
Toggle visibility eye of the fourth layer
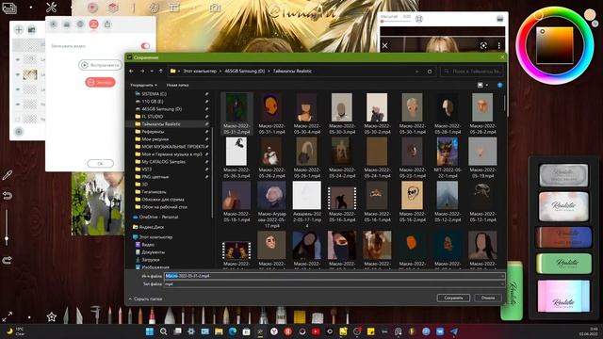[x=18, y=89]
